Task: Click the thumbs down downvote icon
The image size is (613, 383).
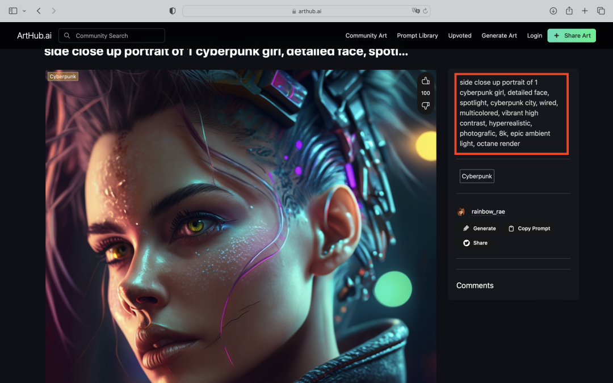Action: (425, 106)
